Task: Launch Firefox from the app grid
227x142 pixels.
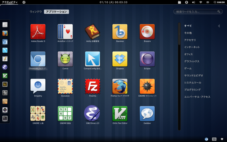Action: pos(120,86)
